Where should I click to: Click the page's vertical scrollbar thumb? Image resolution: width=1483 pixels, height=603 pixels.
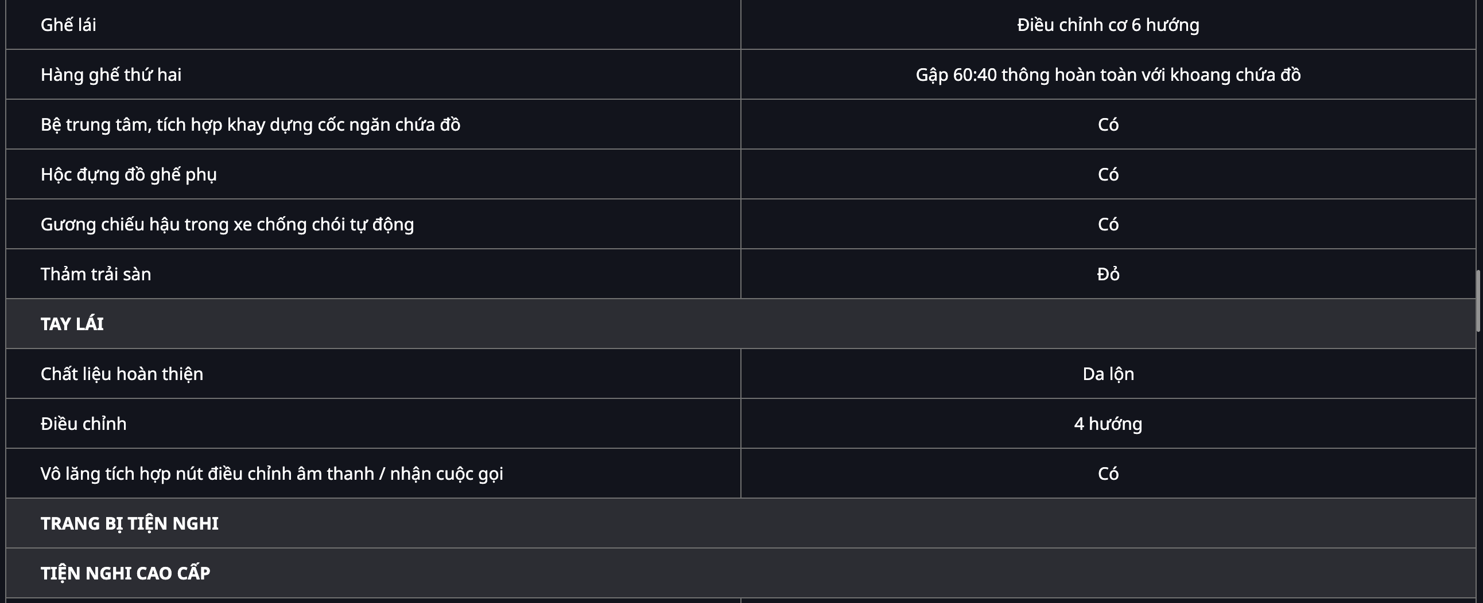tap(1477, 301)
